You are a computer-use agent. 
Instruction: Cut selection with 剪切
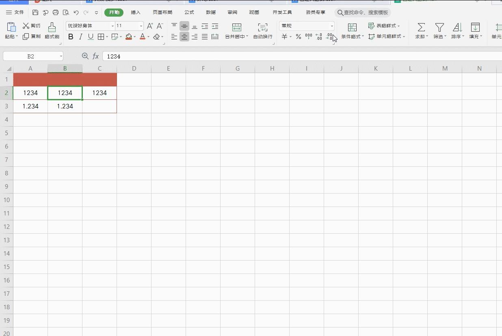coord(31,26)
